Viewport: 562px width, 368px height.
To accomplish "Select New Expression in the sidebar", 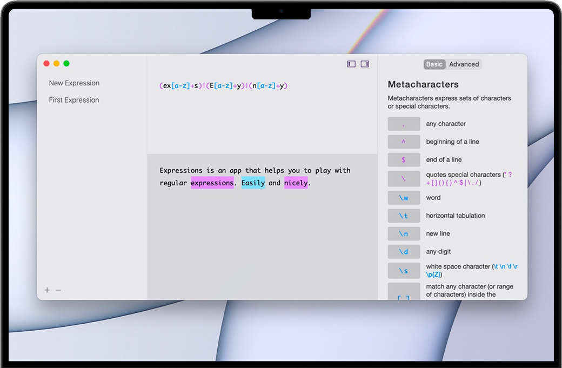I will click(x=74, y=83).
